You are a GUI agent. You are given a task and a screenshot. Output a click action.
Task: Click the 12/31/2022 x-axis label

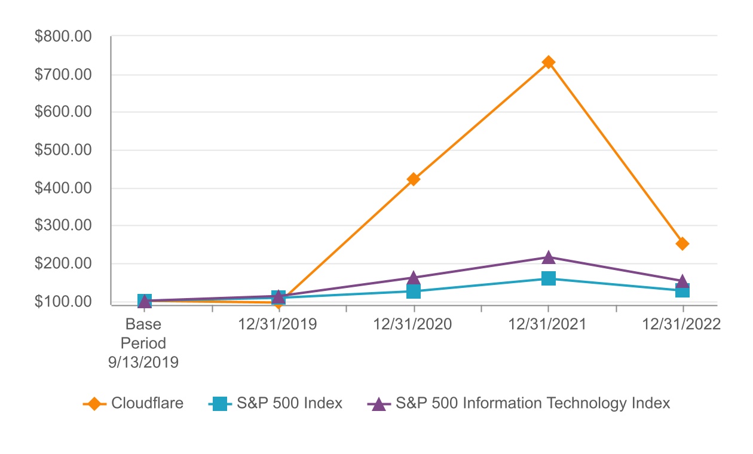click(682, 324)
